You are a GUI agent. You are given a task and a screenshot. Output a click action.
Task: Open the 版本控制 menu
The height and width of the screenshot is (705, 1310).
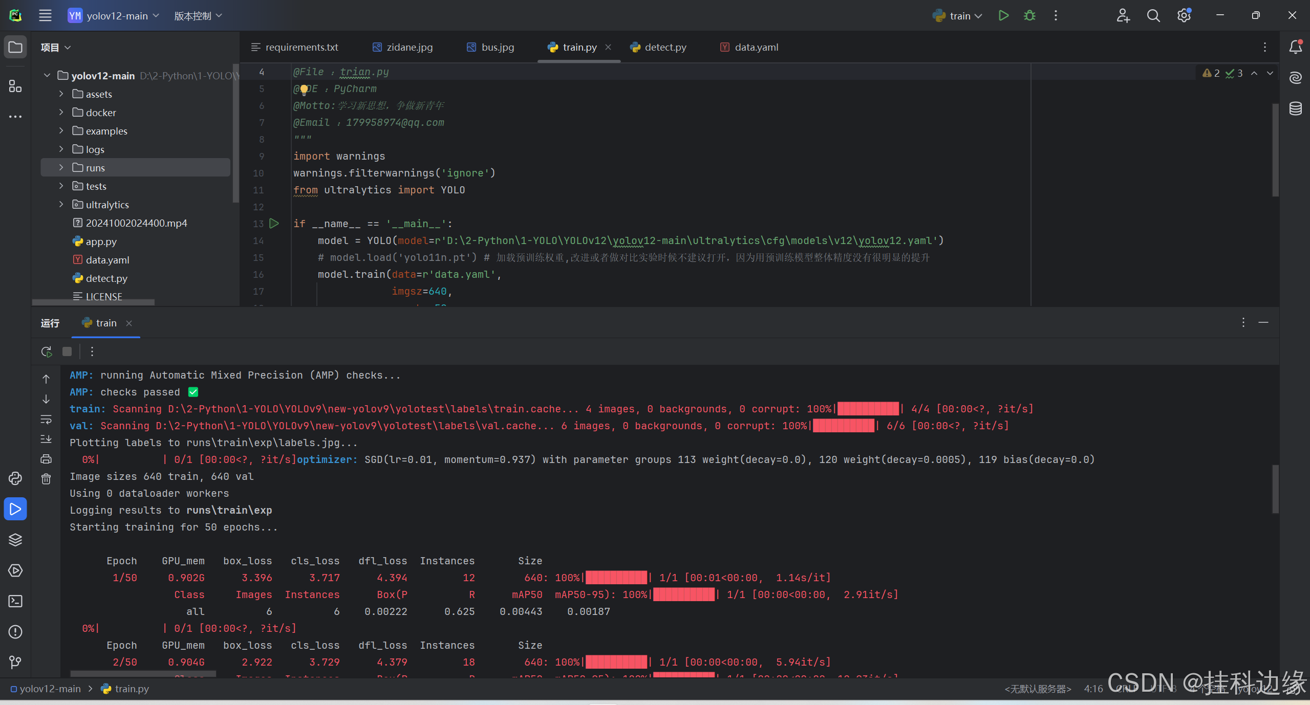(x=198, y=16)
